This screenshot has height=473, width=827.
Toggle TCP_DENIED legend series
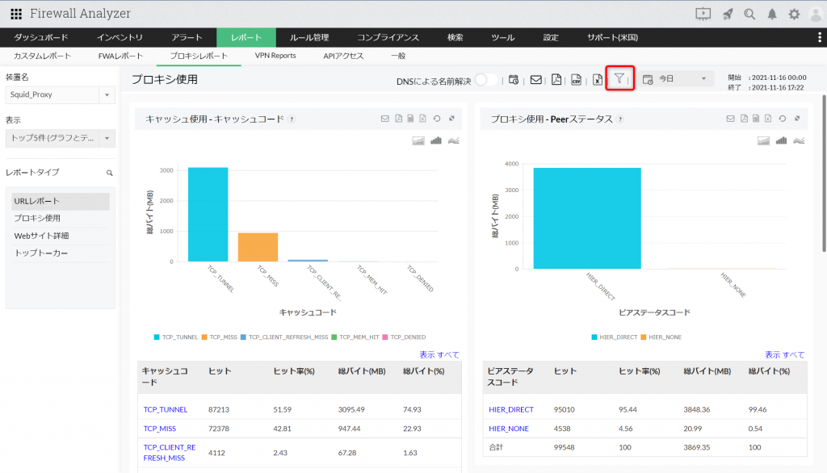(404, 337)
